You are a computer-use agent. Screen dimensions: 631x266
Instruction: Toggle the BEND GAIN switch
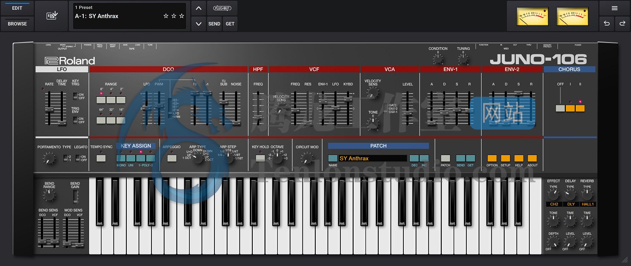tap(75, 196)
